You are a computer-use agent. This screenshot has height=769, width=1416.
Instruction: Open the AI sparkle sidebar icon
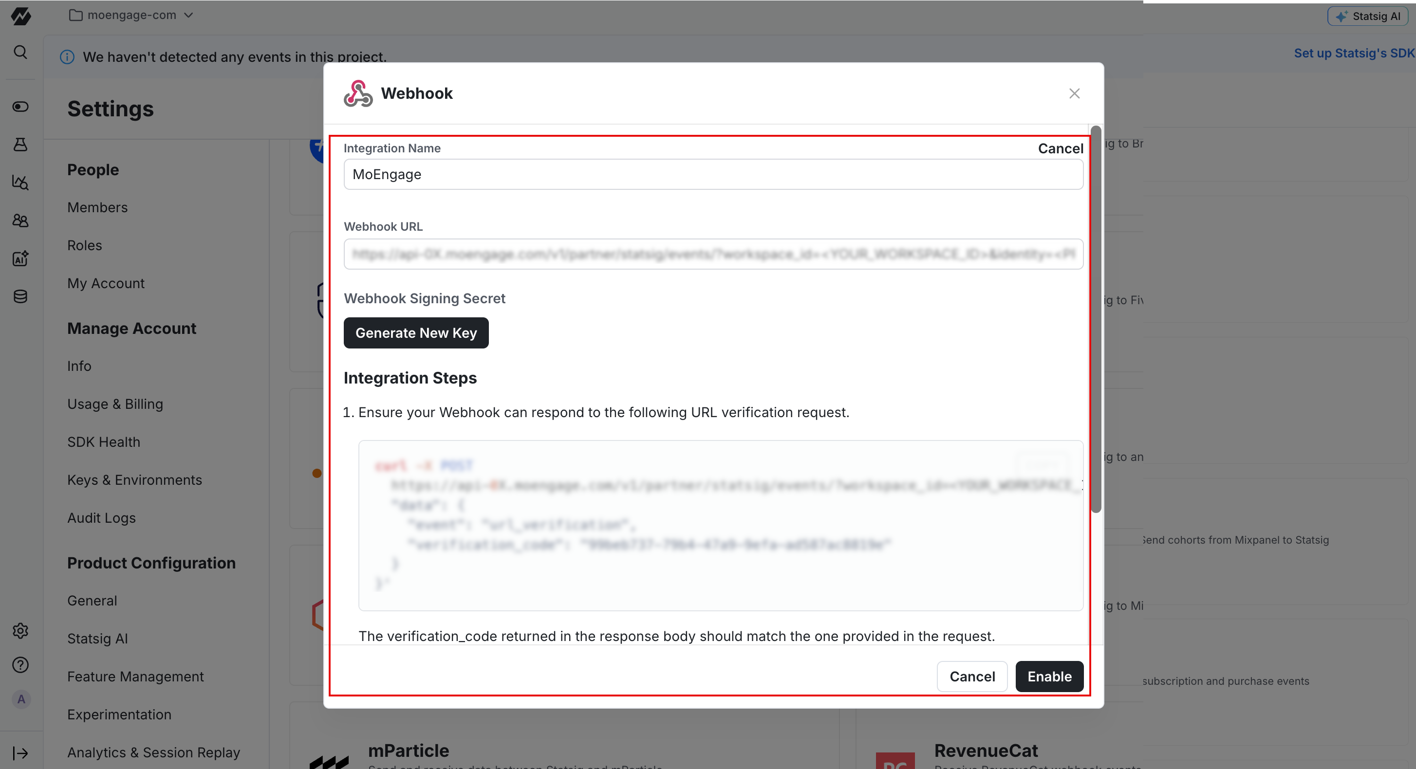[x=20, y=258]
